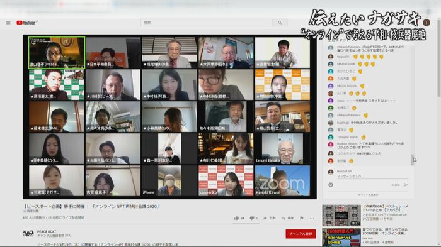441x247 pixels.
Task: Open the acapella BGM recommended video thumbnail
Action: [x=341, y=216]
